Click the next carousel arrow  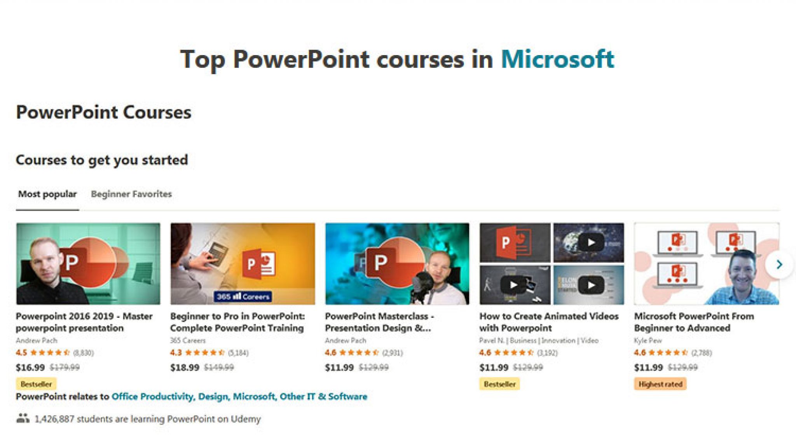click(x=779, y=264)
